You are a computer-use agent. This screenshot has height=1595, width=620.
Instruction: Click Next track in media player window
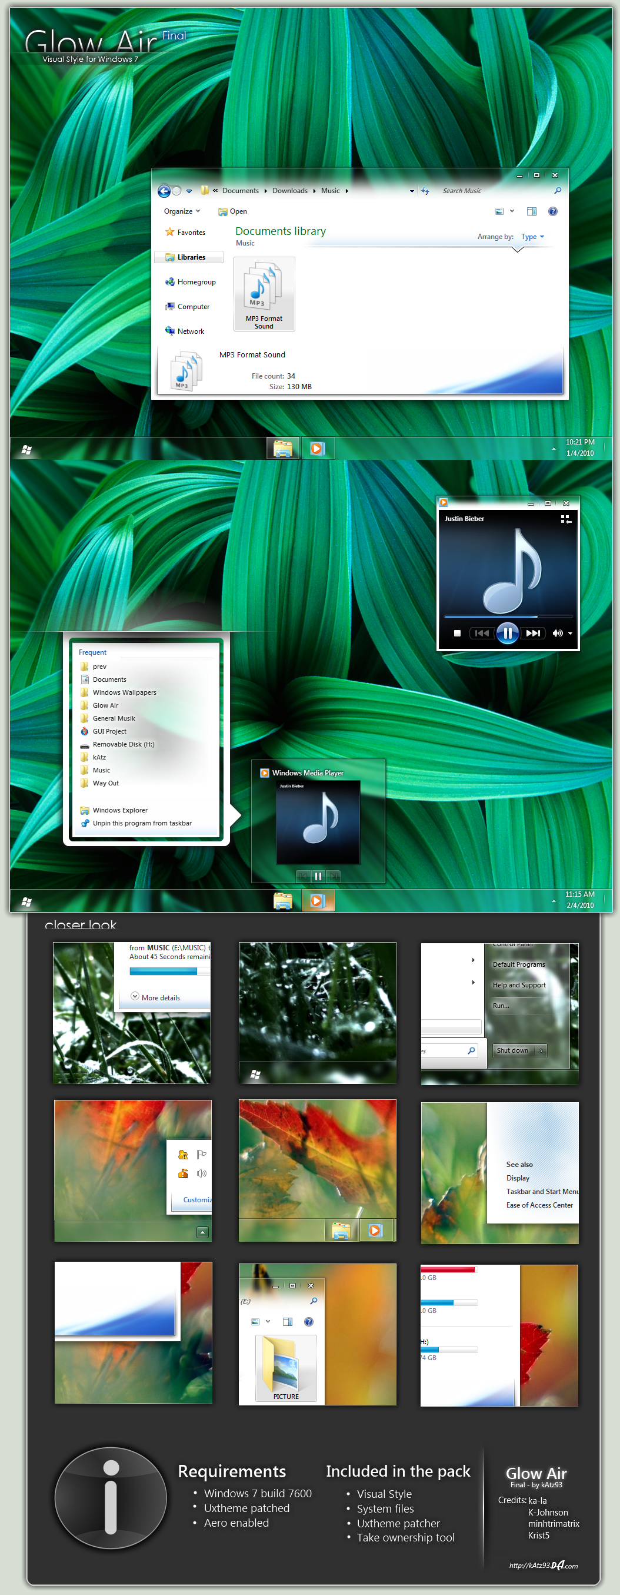pyautogui.click(x=534, y=633)
